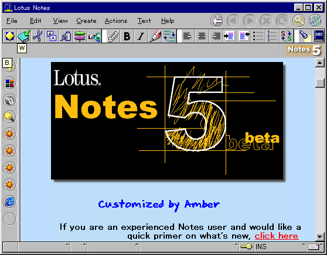Open the globe browser icon

[x=315, y=20]
